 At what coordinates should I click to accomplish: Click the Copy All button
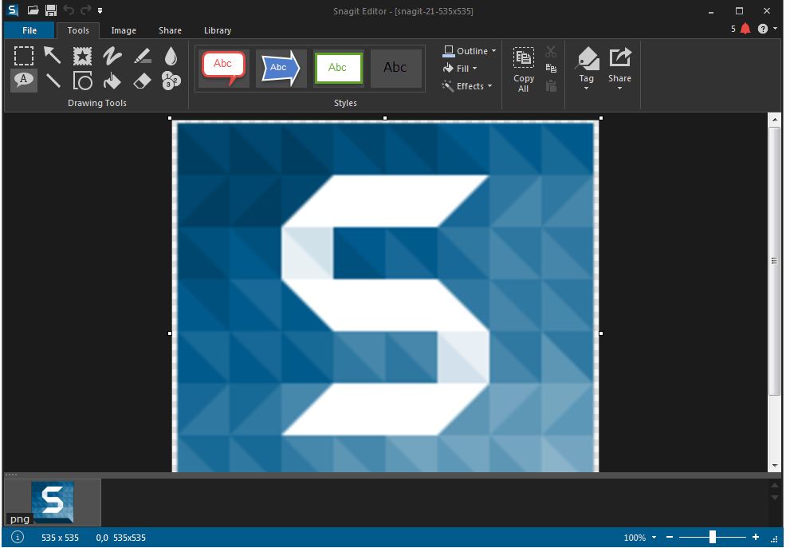(524, 70)
